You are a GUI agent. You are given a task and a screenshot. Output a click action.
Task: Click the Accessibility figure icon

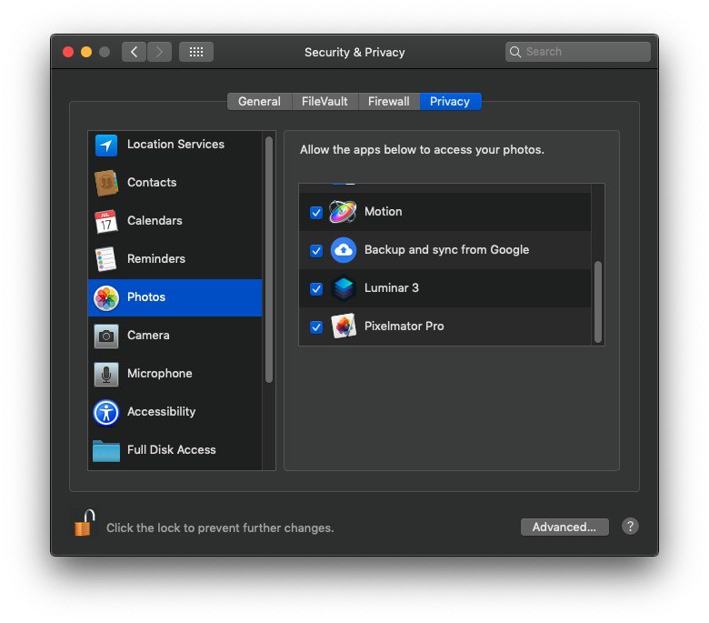[106, 412]
